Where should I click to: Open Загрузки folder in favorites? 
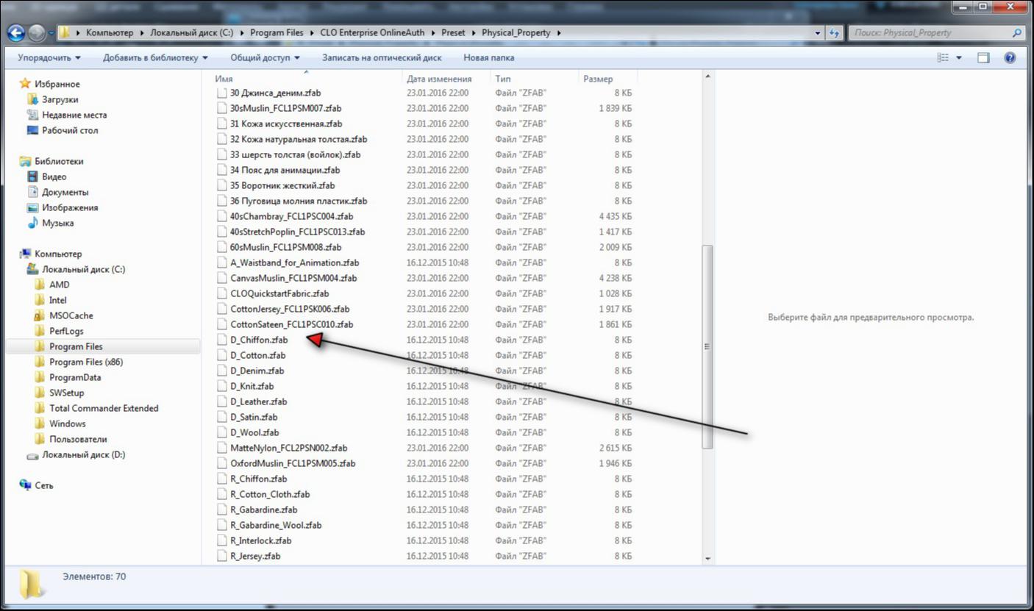(60, 99)
